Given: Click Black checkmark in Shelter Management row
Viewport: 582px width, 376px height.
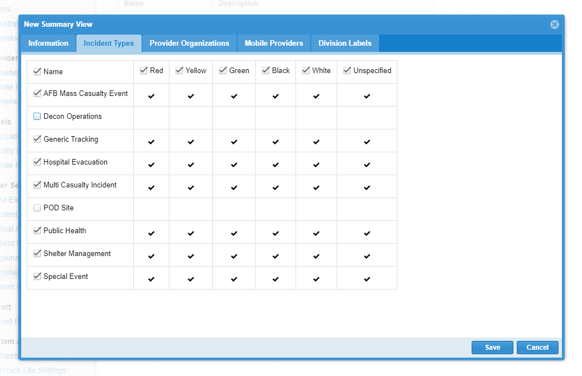Looking at the screenshot, I should (275, 257).
